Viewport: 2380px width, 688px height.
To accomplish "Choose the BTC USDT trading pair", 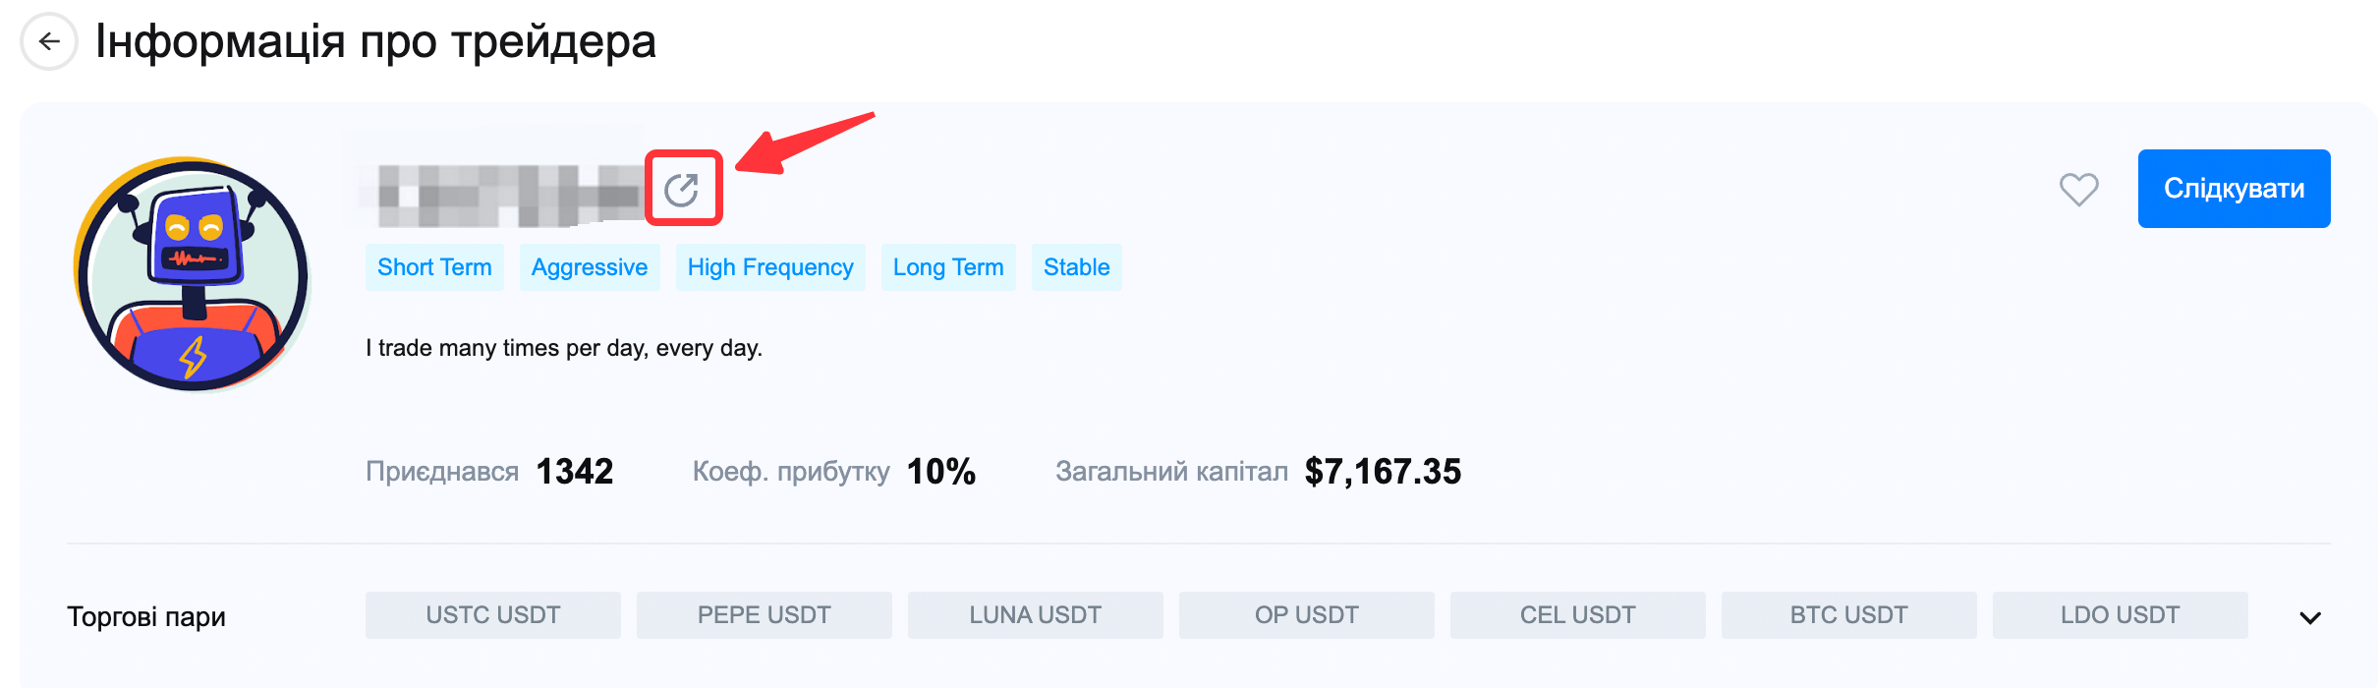I will click(x=1849, y=615).
